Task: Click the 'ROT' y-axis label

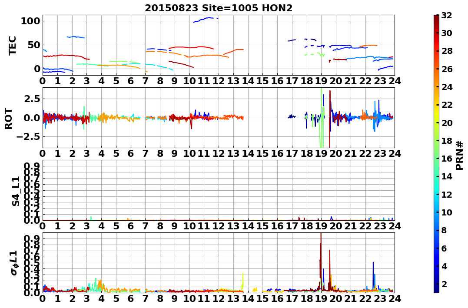Action: click(8, 119)
